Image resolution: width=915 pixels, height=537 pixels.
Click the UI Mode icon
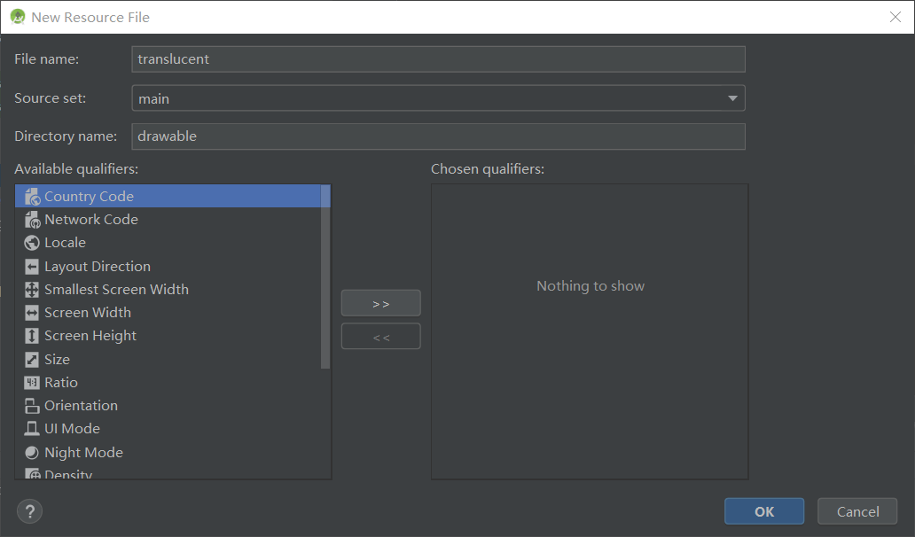pos(32,429)
